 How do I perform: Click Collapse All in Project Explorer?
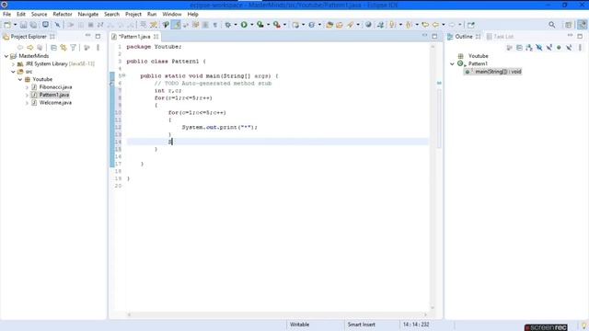click(53, 48)
